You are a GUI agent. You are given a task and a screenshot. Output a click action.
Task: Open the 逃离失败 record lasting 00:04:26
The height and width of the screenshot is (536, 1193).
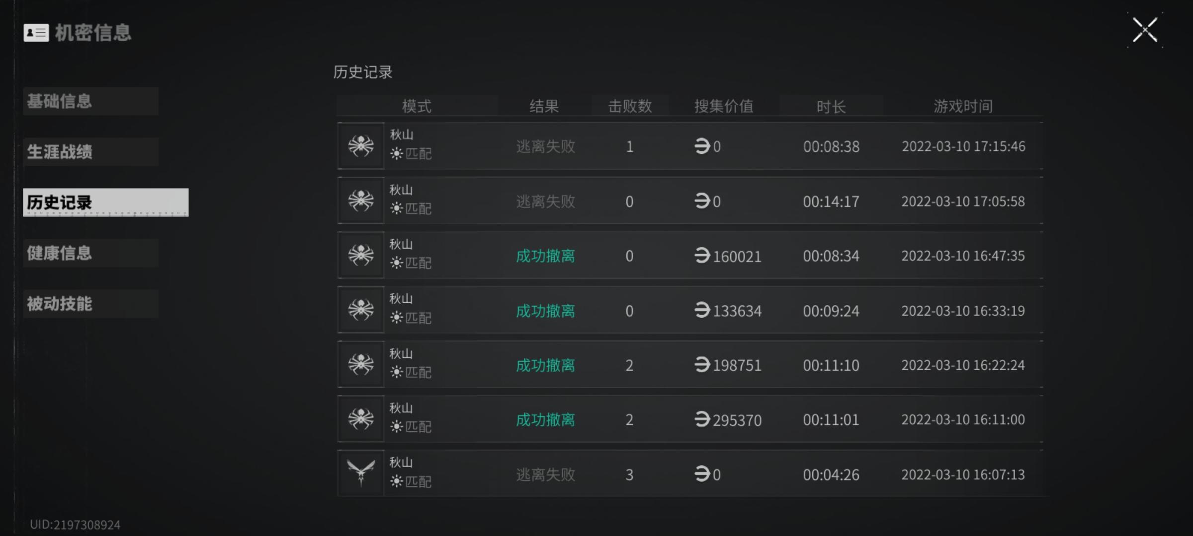tap(690, 474)
